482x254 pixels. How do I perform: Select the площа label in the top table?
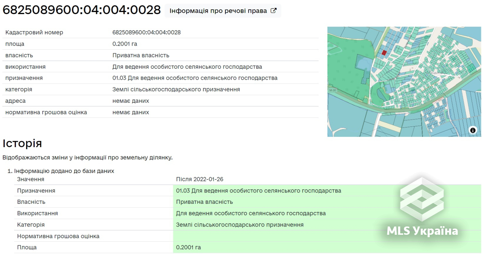(15, 44)
